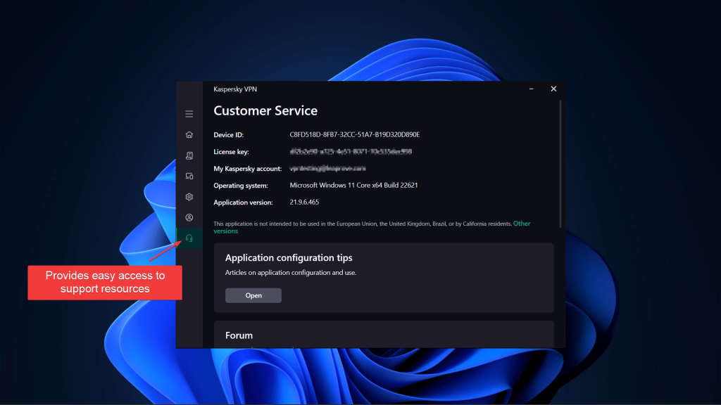Click the blurred License key value
Viewport: 721px width, 405px height.
point(351,152)
